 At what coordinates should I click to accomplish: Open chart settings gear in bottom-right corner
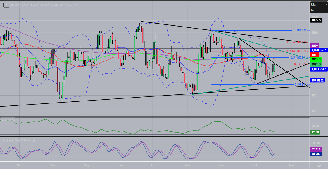click(319, 165)
